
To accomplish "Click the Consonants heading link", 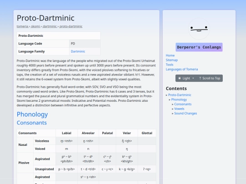I will [32, 123].
